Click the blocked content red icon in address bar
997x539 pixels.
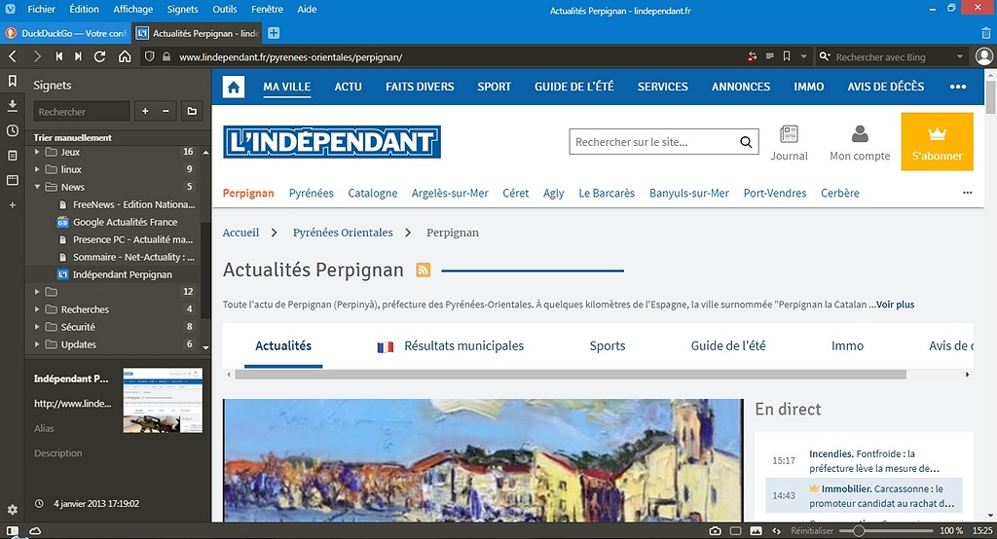(x=753, y=56)
